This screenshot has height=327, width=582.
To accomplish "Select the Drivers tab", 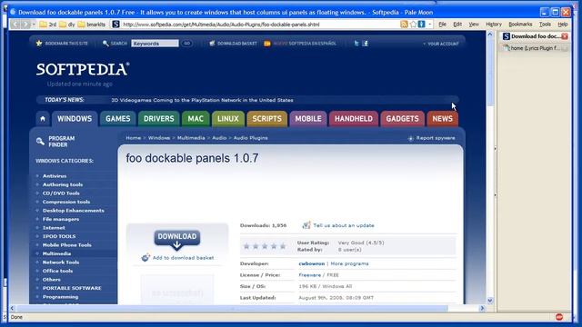I will [159, 119].
